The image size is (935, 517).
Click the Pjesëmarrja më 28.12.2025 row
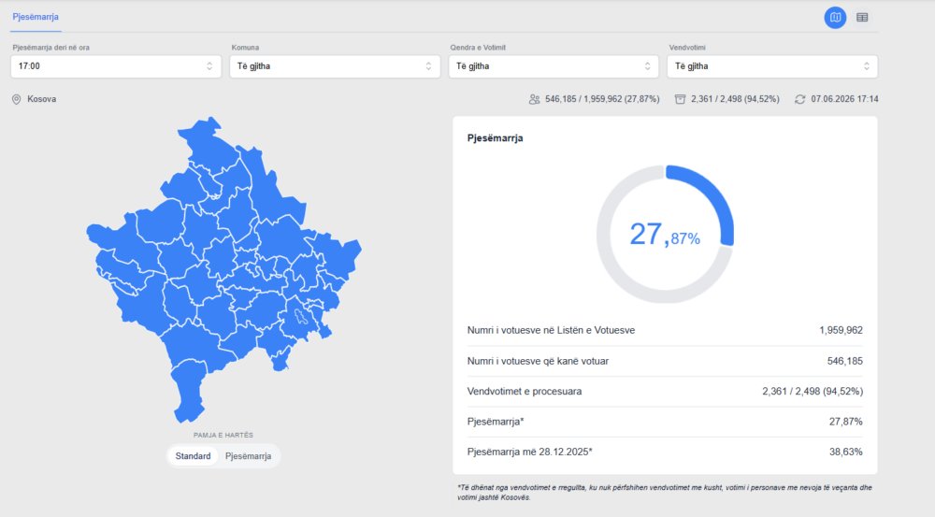coord(665,452)
